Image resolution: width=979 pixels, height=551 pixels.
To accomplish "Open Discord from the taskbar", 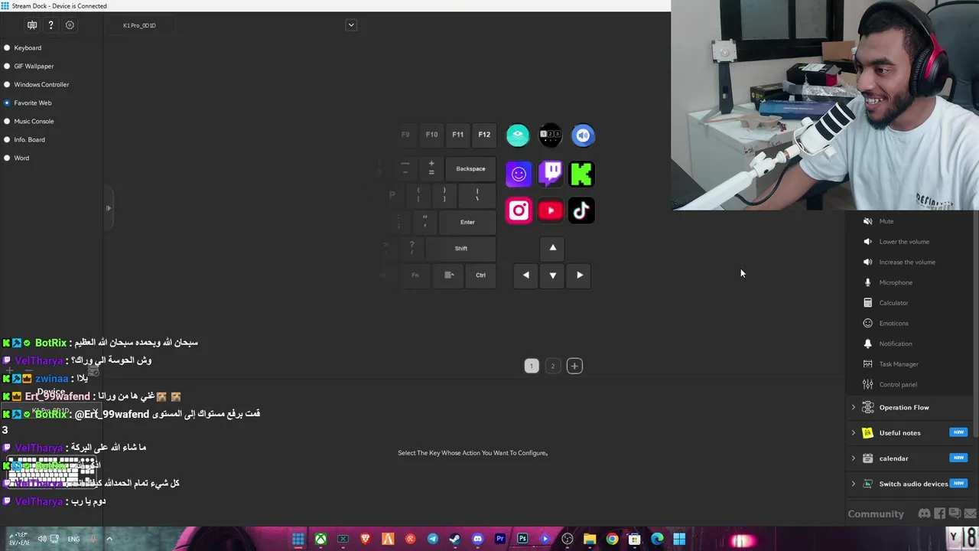I will [477, 539].
